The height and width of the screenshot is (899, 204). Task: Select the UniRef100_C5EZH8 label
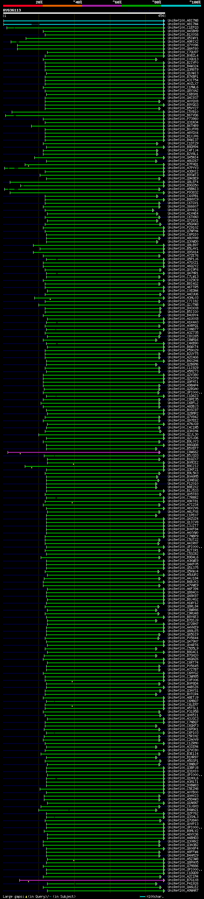(x=183, y=789)
